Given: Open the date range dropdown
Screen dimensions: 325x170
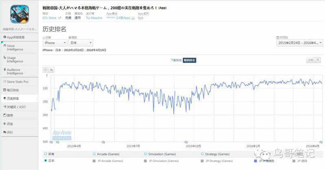Looking at the screenshot, I should click(x=300, y=43).
